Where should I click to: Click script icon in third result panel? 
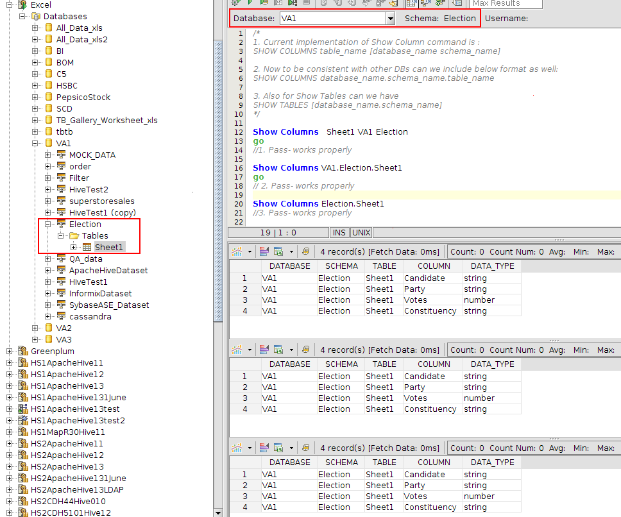pyautogui.click(x=305, y=448)
